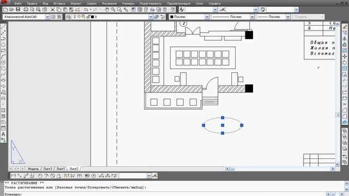Select the Linear dimension tool
This screenshot has height=196, width=349.
point(13,176)
